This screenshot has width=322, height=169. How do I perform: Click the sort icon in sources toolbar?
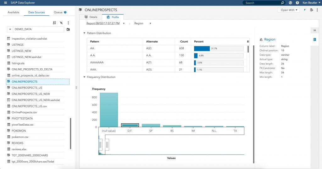(x=54, y=23)
